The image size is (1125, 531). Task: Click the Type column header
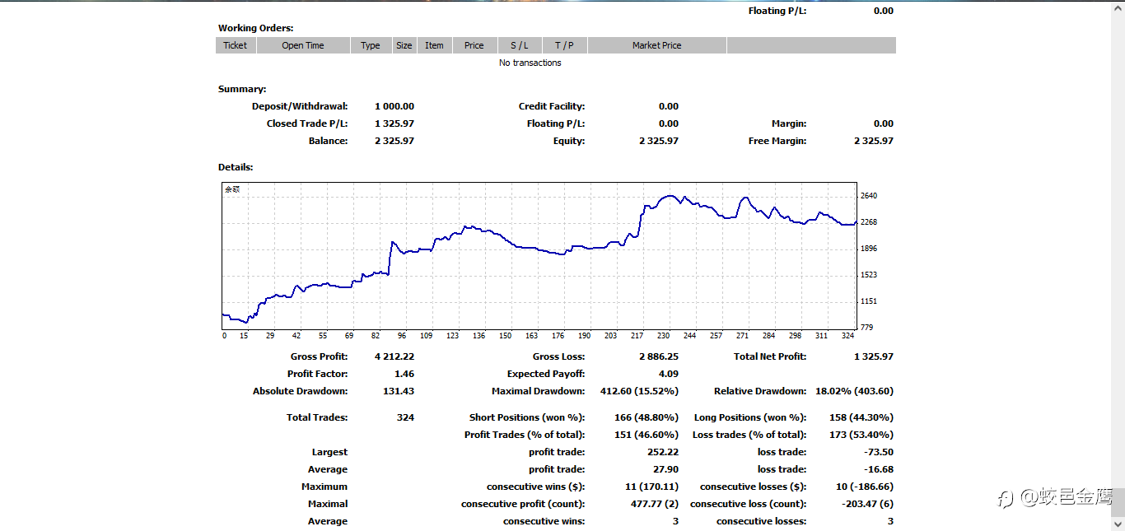(x=371, y=45)
